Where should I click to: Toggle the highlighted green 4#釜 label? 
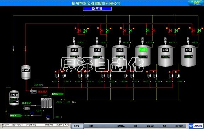143,49
